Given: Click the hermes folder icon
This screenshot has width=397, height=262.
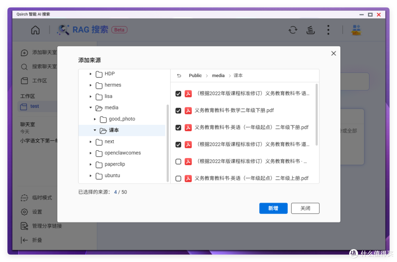Looking at the screenshot, I should 99,85.
